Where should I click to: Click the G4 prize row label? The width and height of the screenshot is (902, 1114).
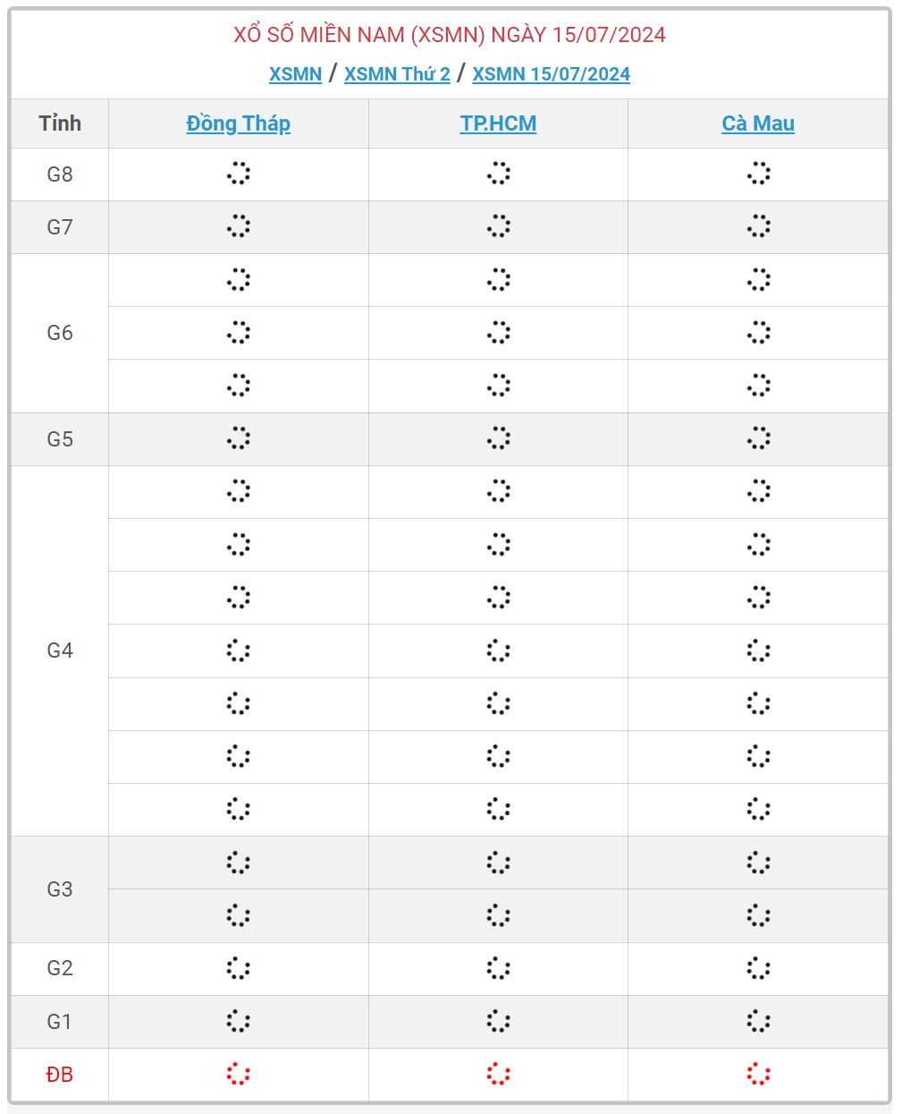(x=60, y=651)
